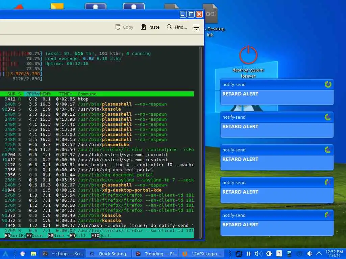
Task: Switch to the 12VPX Login taskbar entry
Action: click(x=202, y=254)
